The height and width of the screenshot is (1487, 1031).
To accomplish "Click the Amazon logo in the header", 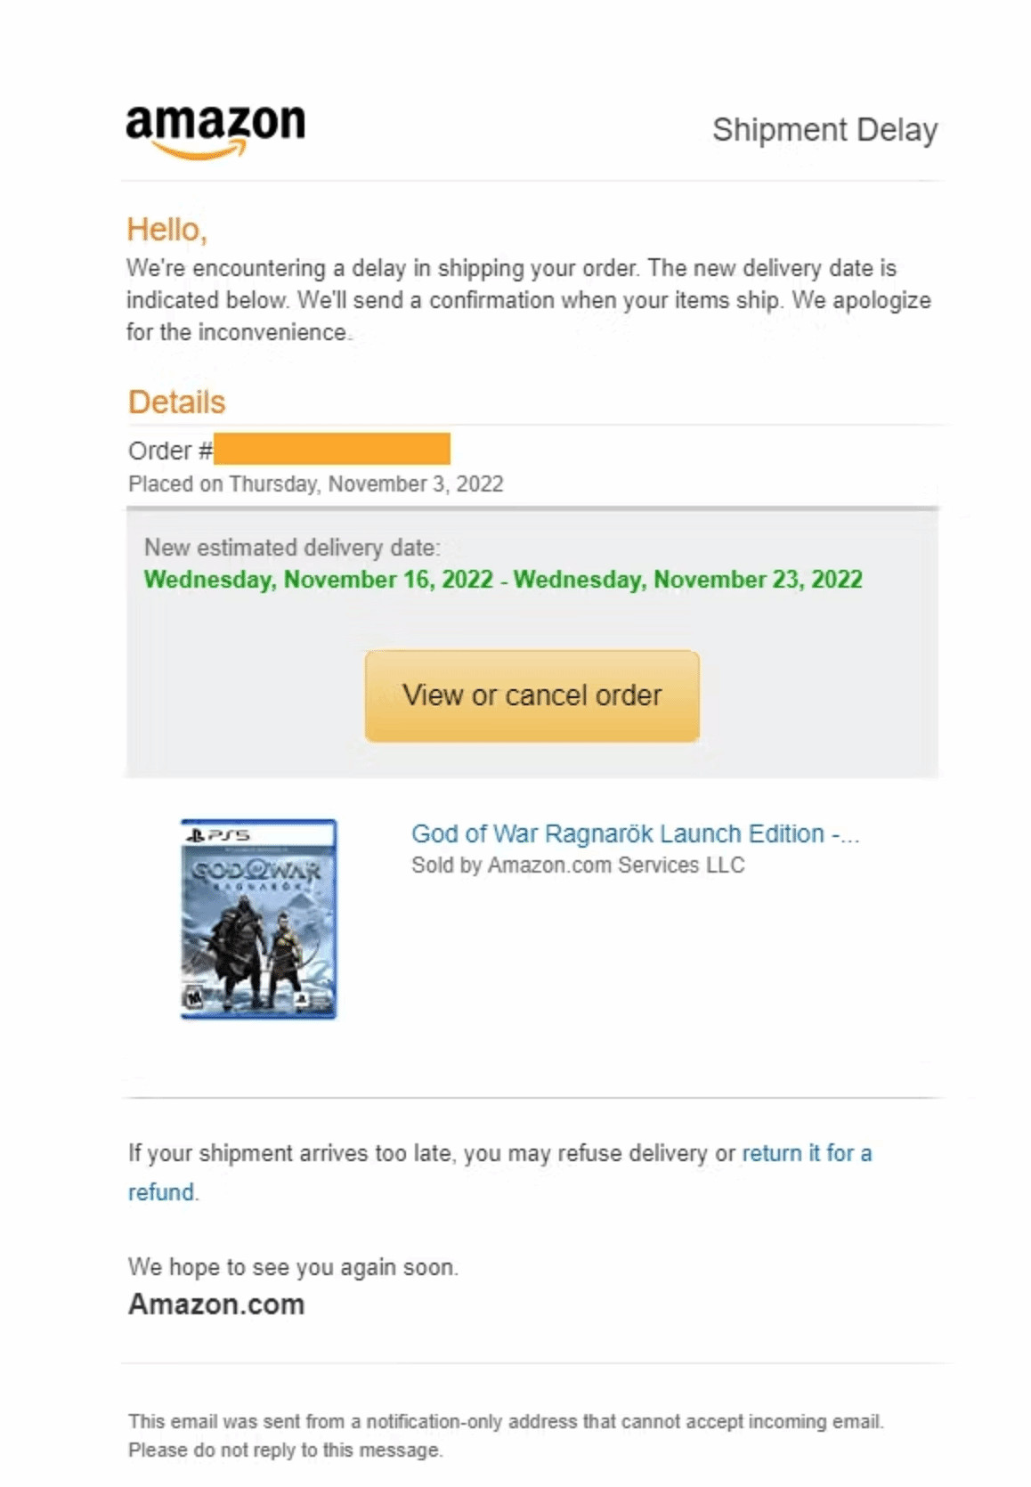I will 215,129.
